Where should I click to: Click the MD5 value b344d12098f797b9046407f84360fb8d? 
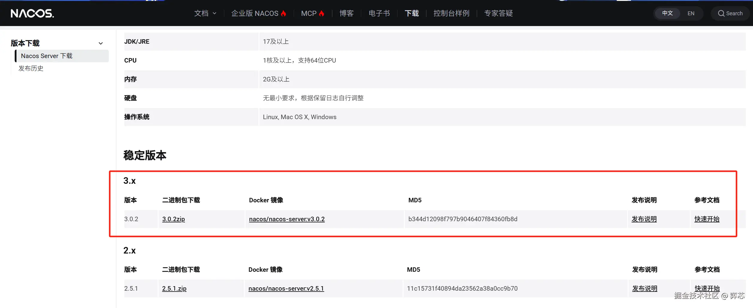click(x=463, y=219)
